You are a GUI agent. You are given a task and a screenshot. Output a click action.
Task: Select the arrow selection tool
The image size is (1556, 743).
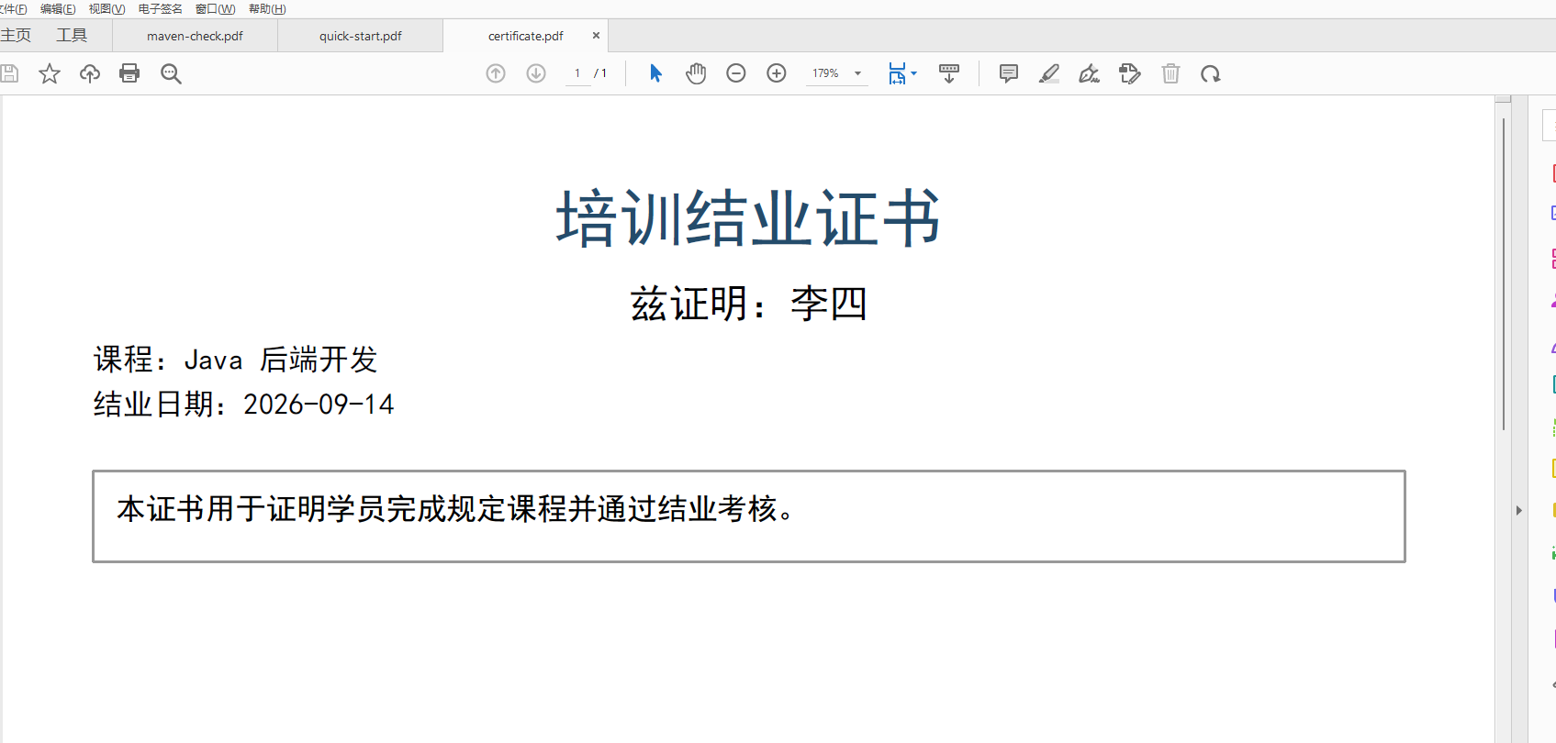(x=655, y=73)
